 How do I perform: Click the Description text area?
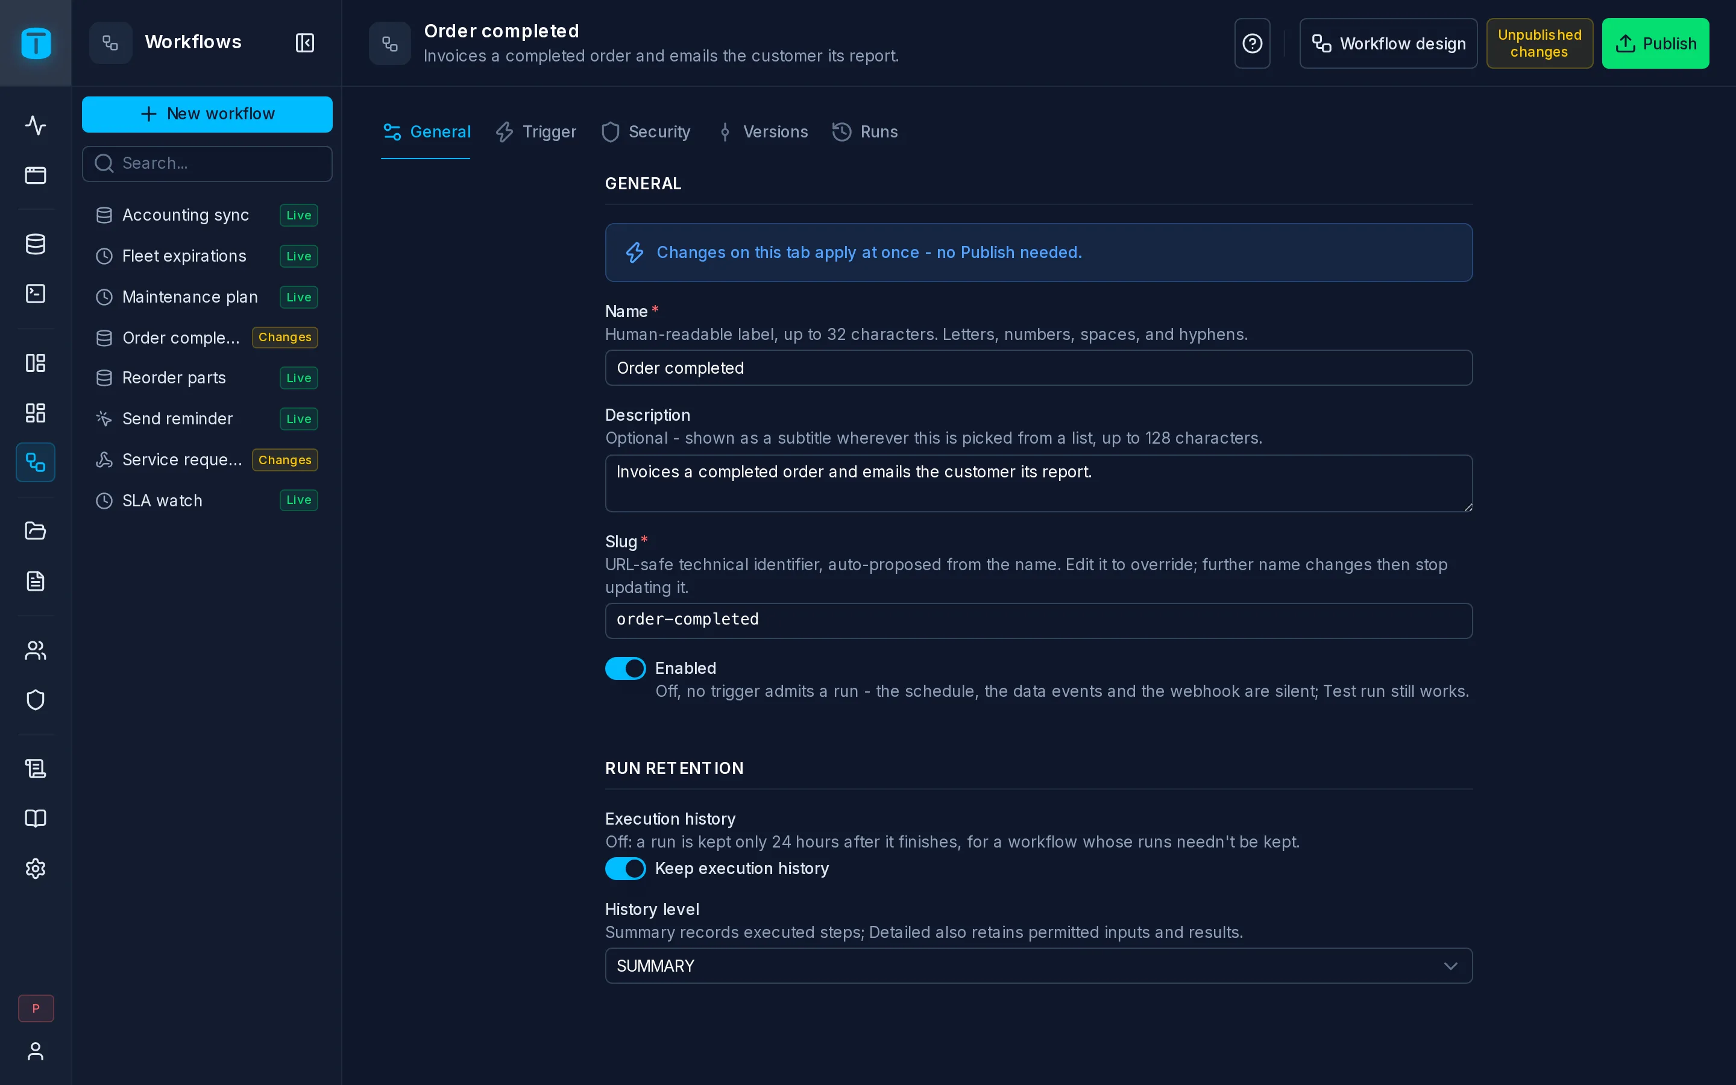[1038, 483]
